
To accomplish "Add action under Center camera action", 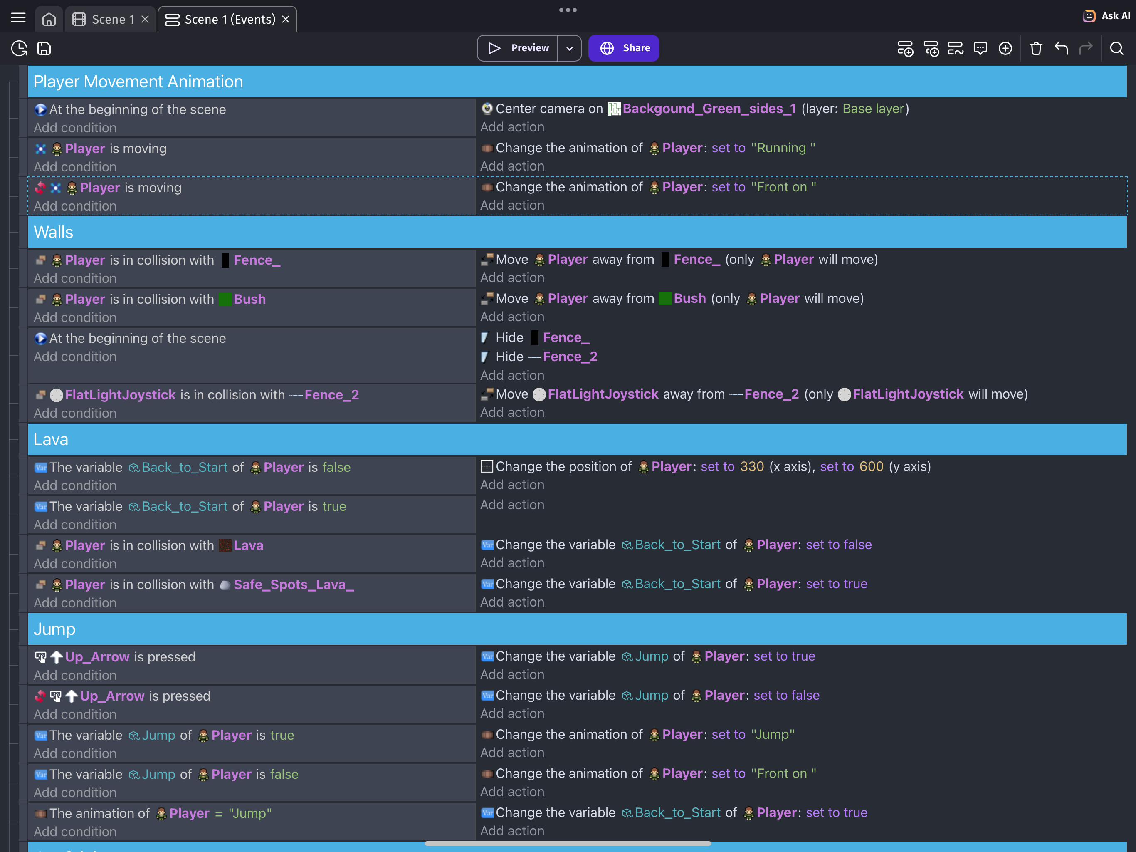I will coord(512,127).
